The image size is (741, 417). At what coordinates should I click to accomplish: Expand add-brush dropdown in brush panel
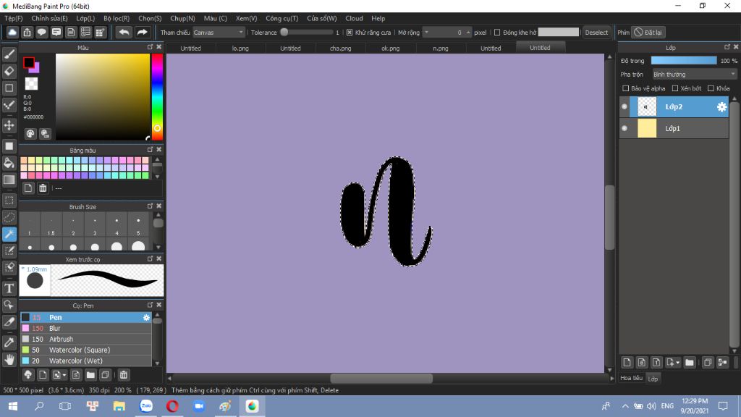pyautogui.click(x=64, y=375)
